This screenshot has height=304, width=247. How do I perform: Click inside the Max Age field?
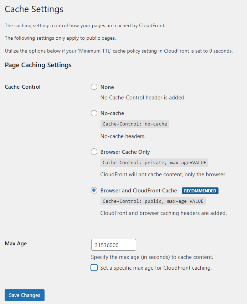[113, 245]
